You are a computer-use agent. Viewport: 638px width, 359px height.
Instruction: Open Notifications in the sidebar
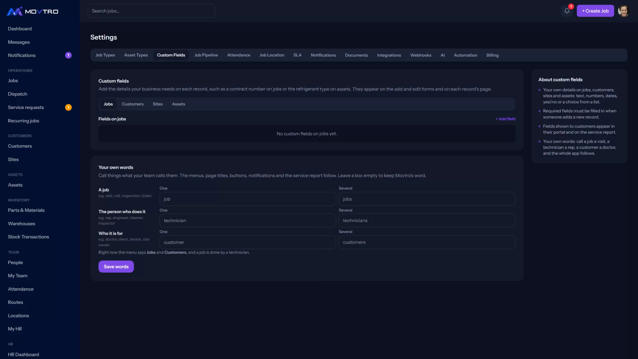(40, 56)
